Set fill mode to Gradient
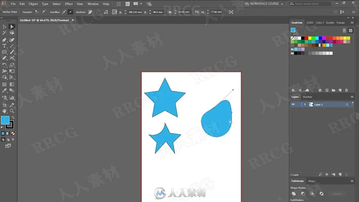This screenshot has height=202, width=359. coord(8,134)
